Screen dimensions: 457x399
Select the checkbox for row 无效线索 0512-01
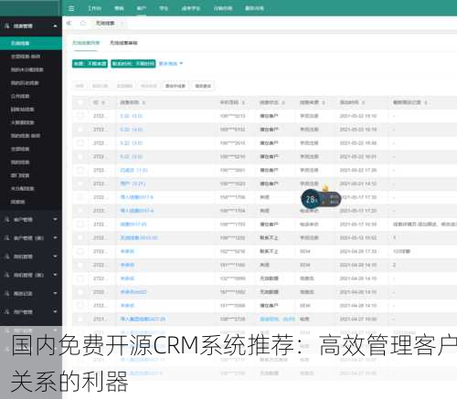point(80,237)
